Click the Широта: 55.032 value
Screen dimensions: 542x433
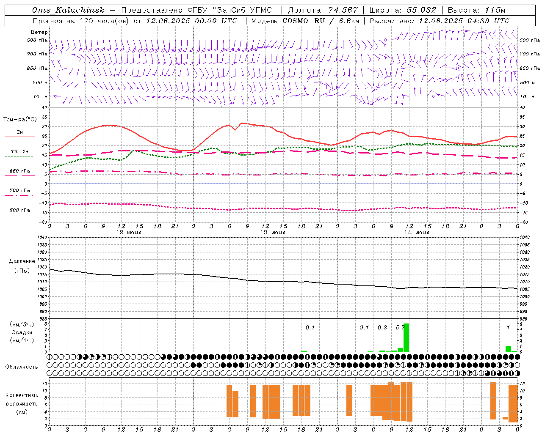click(403, 10)
